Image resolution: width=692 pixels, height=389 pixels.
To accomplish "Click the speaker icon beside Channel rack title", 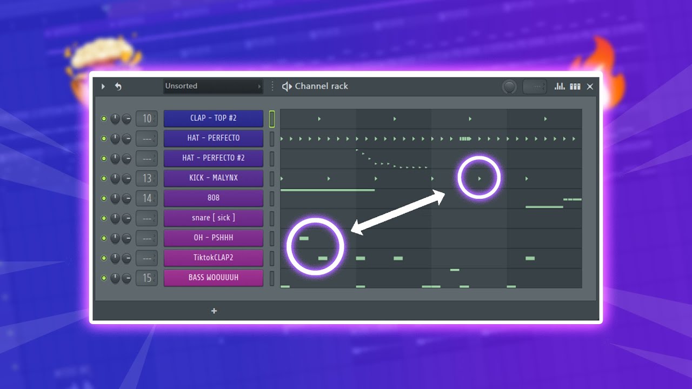I will coord(287,86).
